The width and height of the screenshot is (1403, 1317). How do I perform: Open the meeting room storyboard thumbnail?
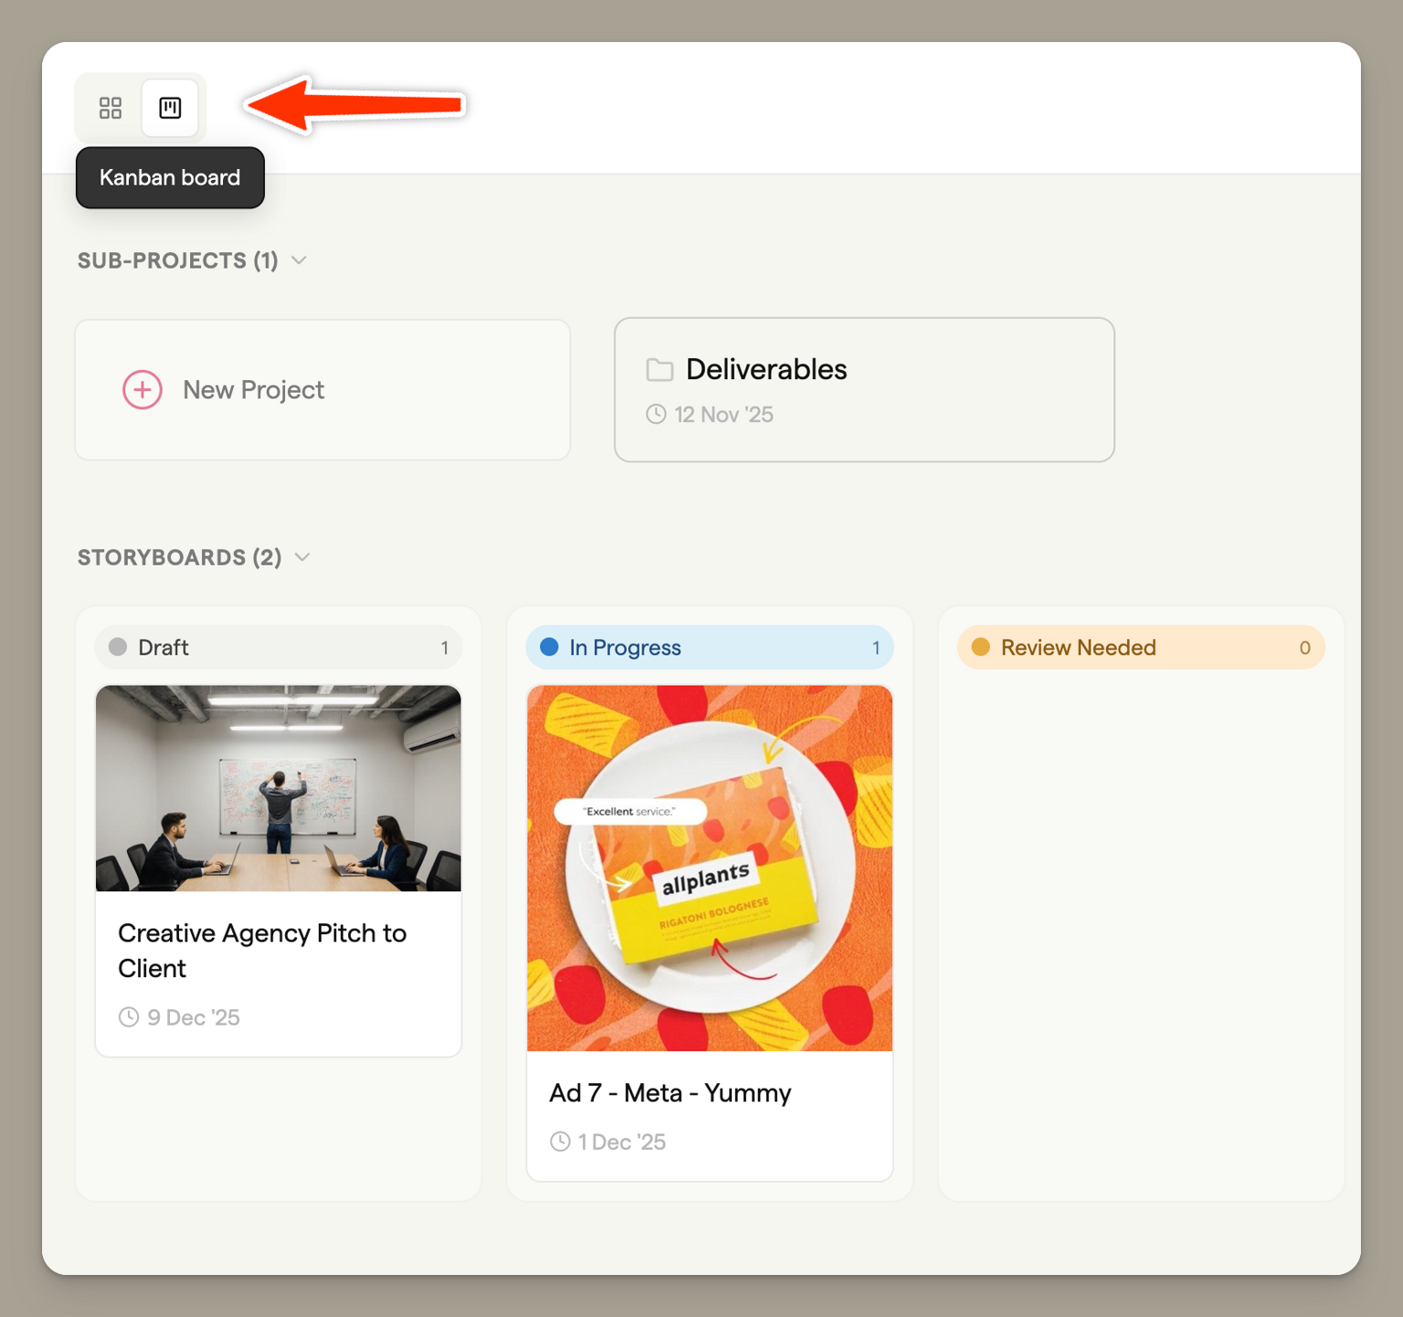(x=278, y=788)
